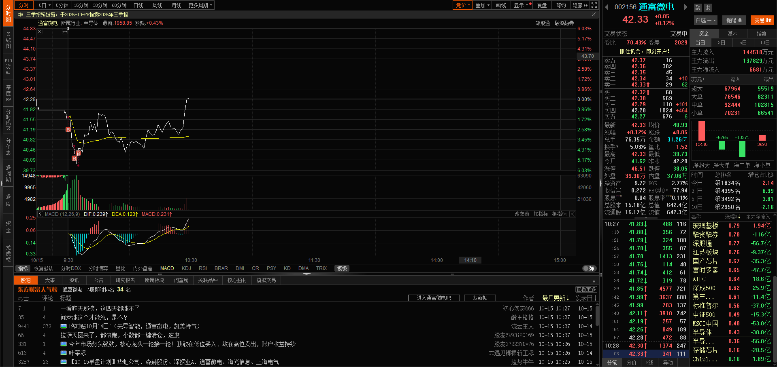Open 分时图 in left sidebar

click(x=9, y=13)
